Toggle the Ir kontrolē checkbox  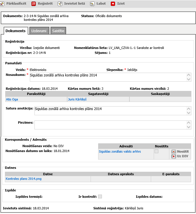pyautogui.click(x=100, y=197)
